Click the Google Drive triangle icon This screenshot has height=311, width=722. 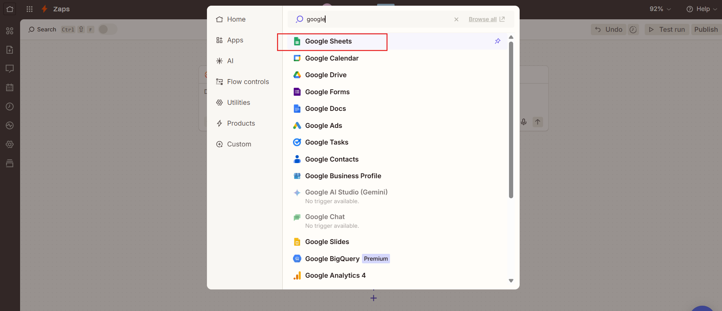(297, 75)
